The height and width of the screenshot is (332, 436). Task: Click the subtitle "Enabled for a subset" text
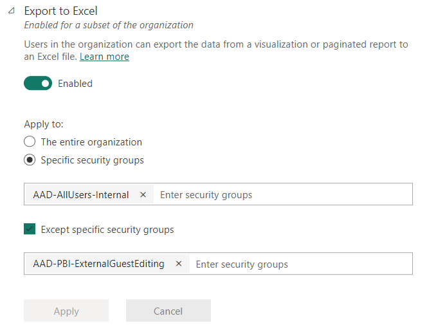click(x=109, y=25)
